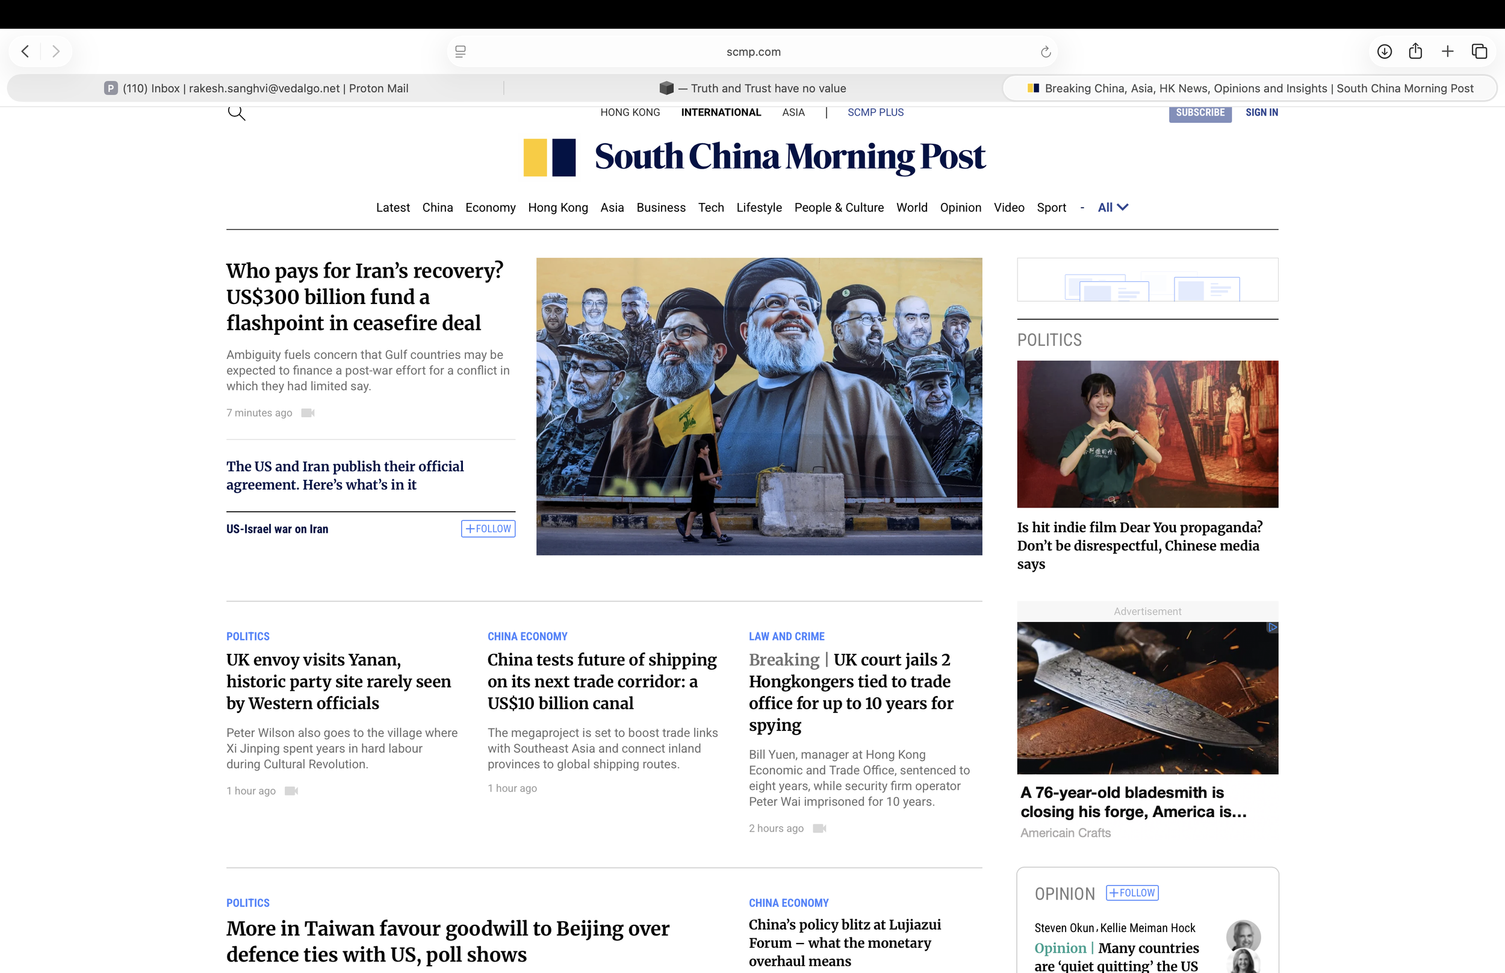Click the yellow and blue SCMP logo
Screen dimensions: 1505x973
click(x=550, y=157)
